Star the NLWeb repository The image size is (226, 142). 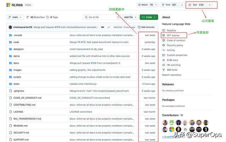tap(196, 5)
